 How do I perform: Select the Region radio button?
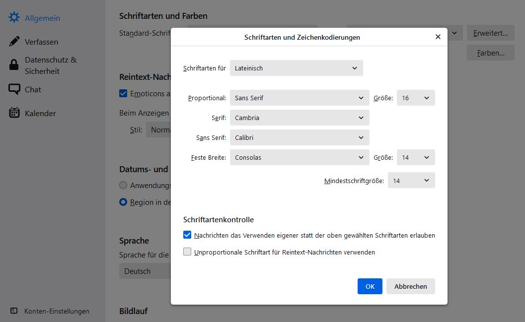click(123, 202)
